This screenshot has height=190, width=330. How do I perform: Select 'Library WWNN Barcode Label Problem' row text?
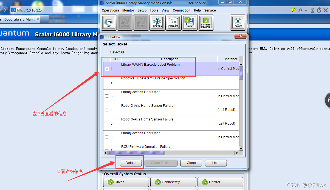[x=151, y=65]
